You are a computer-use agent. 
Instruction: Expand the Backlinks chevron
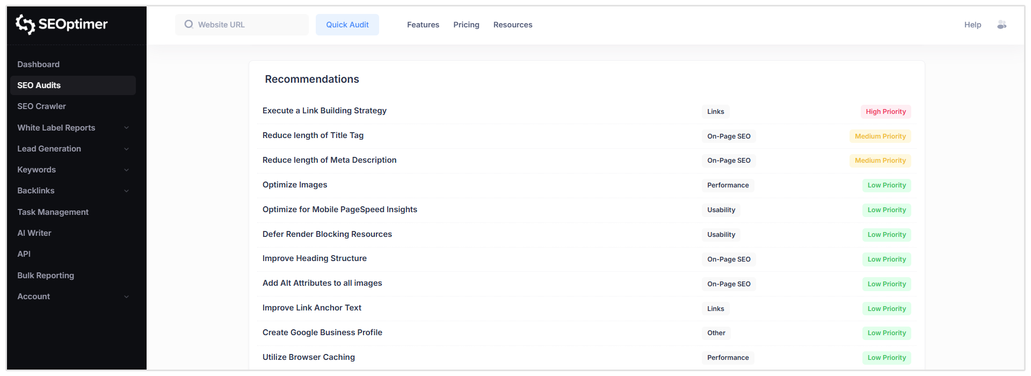[127, 191]
